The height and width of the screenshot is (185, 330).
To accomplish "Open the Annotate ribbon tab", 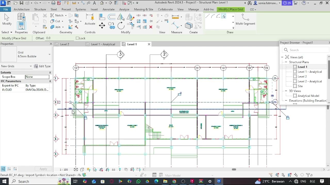I will [109, 9].
